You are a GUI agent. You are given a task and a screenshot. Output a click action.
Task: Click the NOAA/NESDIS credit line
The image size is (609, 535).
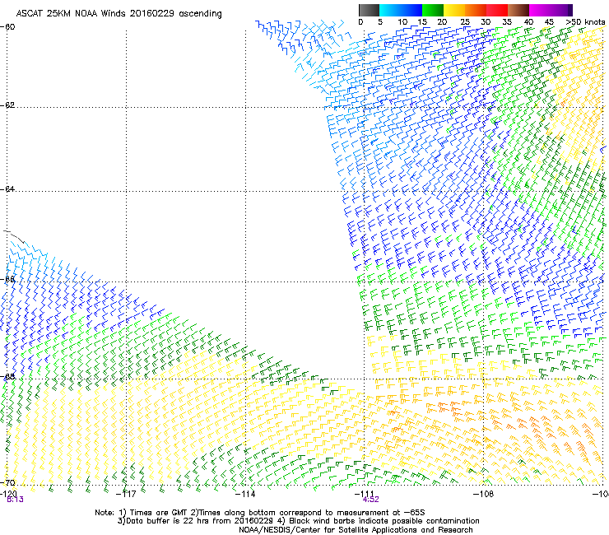356,530
